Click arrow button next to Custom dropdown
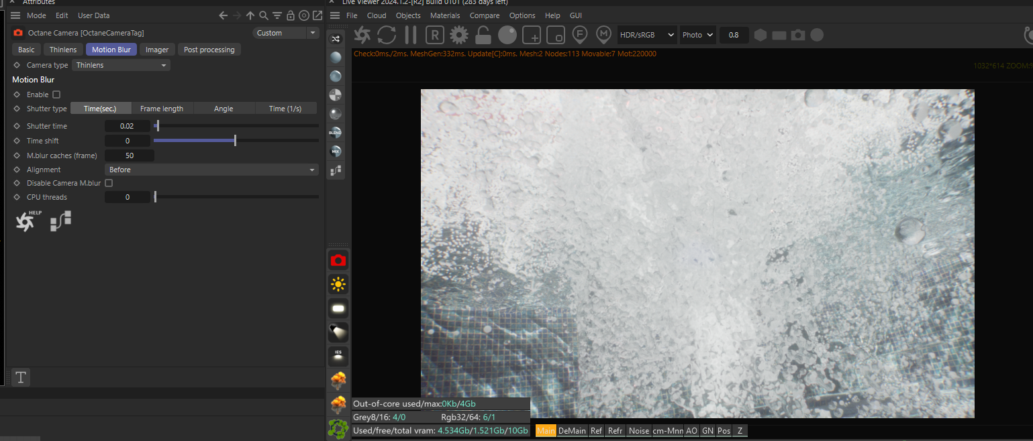 [x=313, y=33]
